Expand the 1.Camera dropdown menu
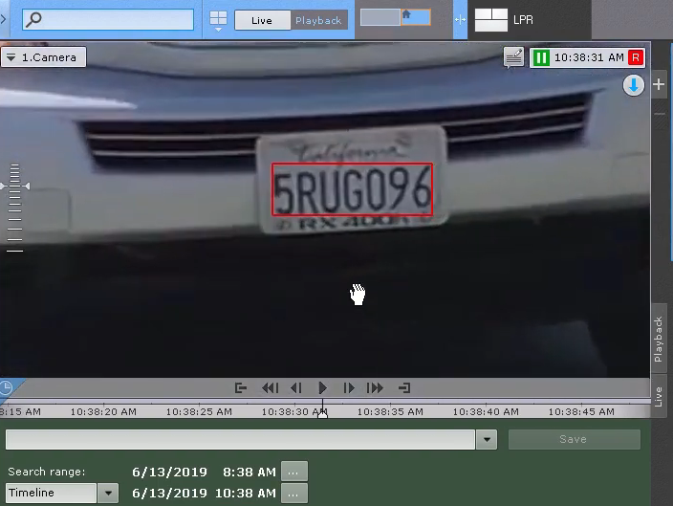This screenshot has width=673, height=506. 43,57
